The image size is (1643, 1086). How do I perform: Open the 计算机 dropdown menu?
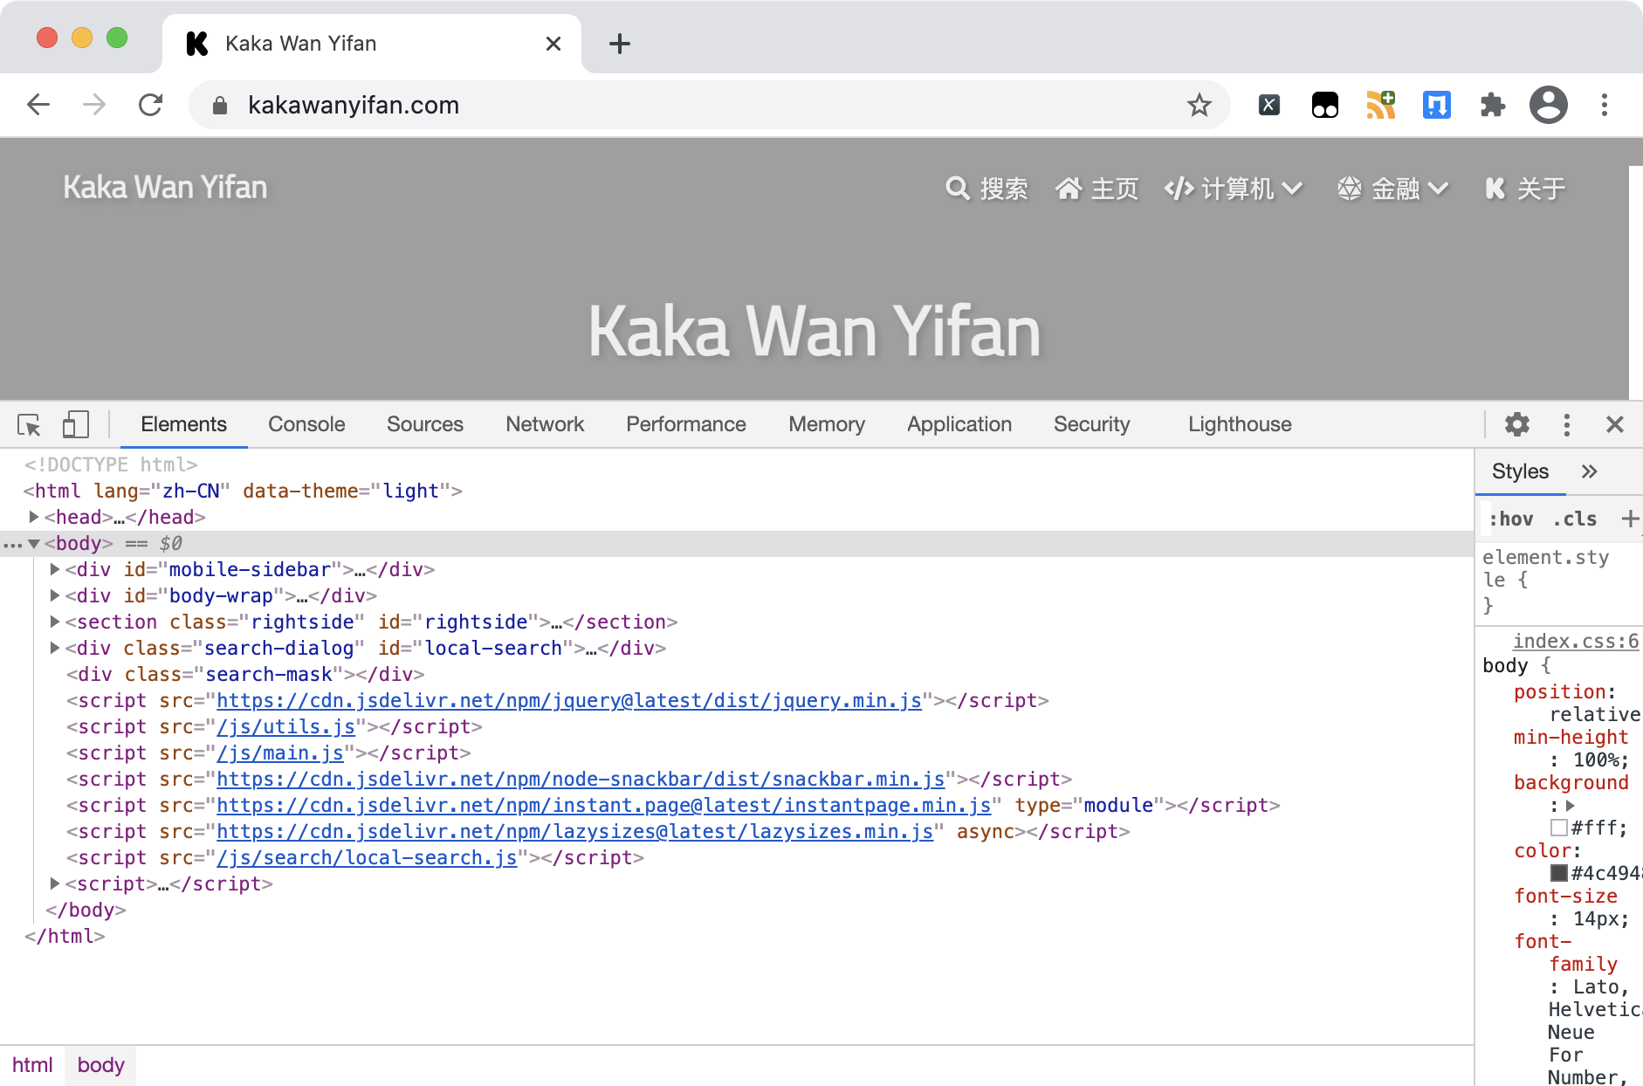coord(1233,189)
